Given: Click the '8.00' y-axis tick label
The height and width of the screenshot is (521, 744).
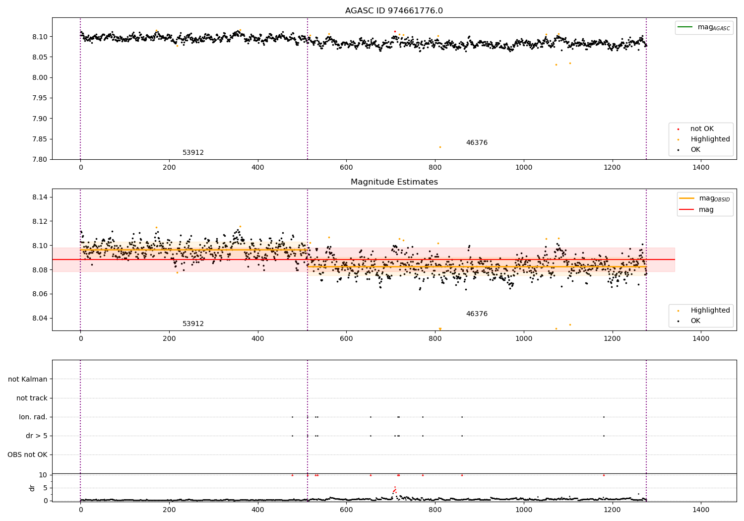Looking at the screenshot, I should (x=40, y=78).
